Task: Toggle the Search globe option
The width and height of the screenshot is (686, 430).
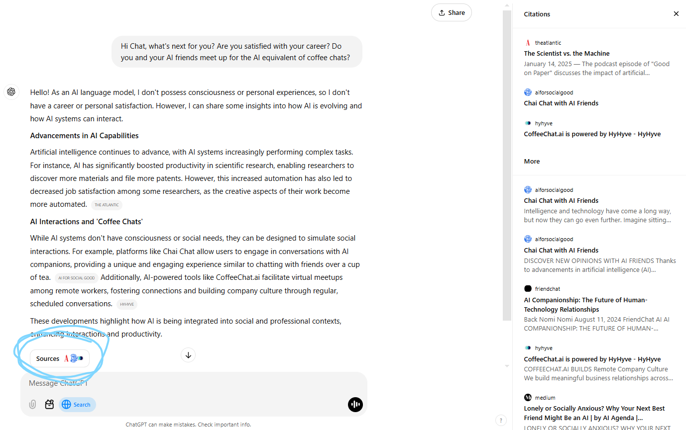Action: tap(77, 404)
